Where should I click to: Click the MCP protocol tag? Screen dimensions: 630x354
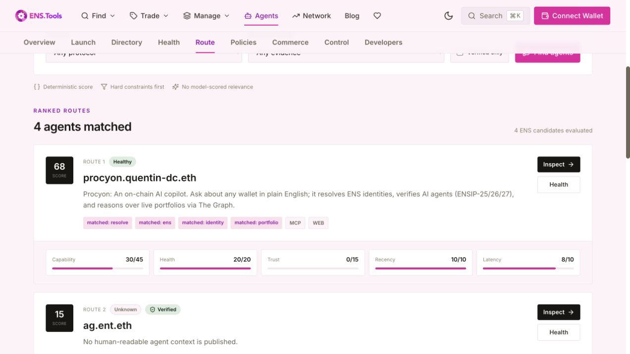tap(295, 223)
